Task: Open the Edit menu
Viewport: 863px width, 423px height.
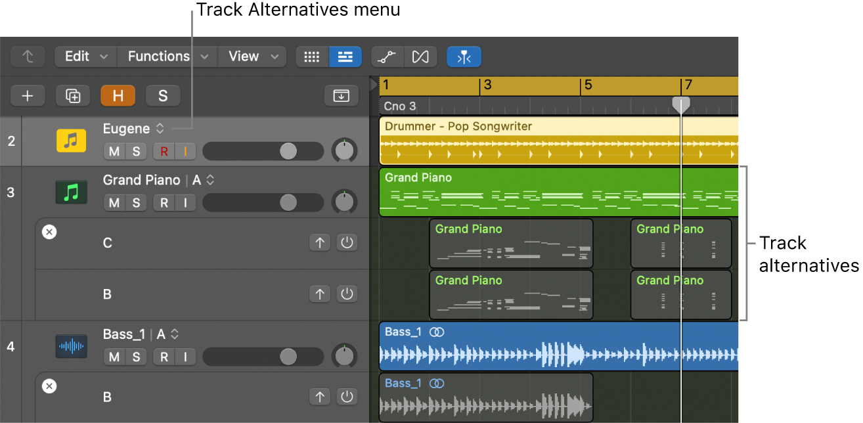Action: (85, 56)
